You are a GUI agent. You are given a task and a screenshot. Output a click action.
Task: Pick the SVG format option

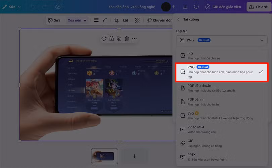point(222,116)
